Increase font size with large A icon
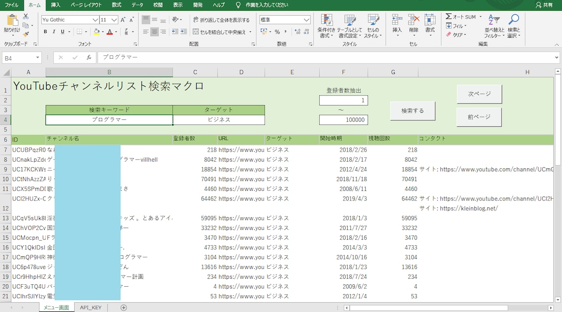 [x=123, y=20]
